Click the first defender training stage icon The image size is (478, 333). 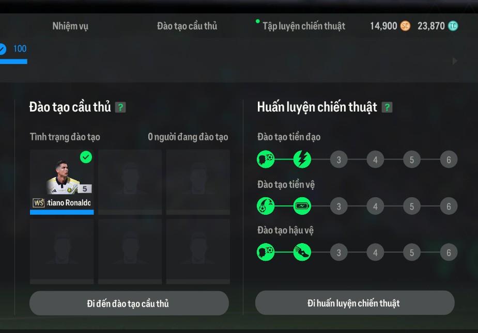coord(266,253)
